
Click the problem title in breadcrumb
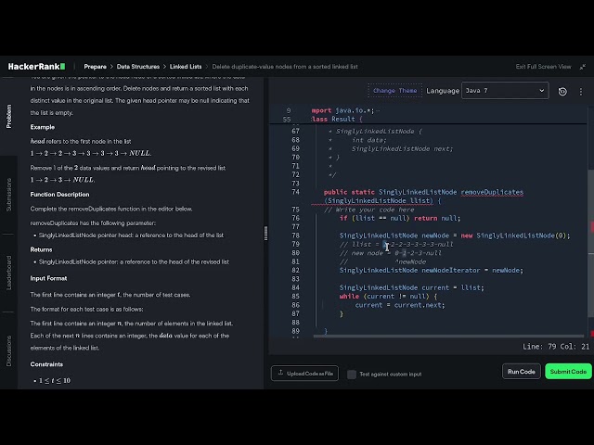(x=285, y=67)
